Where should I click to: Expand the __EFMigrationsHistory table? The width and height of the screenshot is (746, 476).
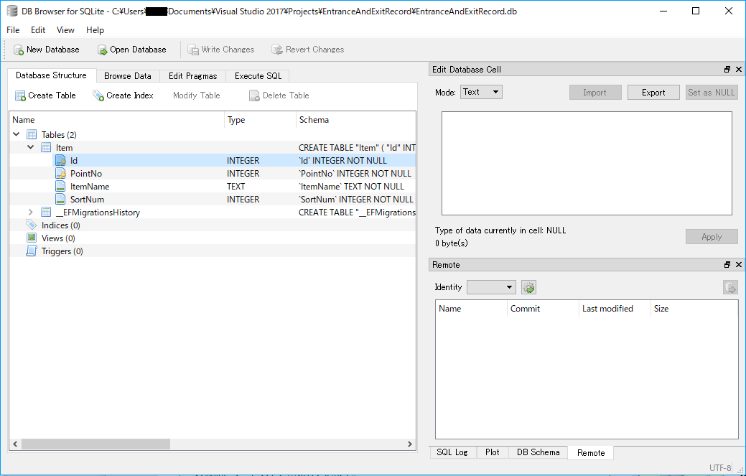tap(30, 212)
